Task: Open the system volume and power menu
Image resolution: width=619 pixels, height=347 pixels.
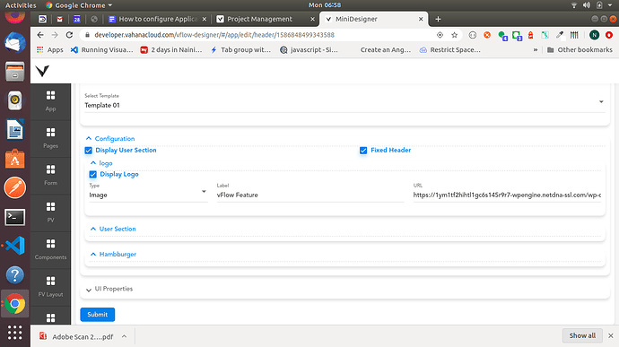Action: coord(593,5)
